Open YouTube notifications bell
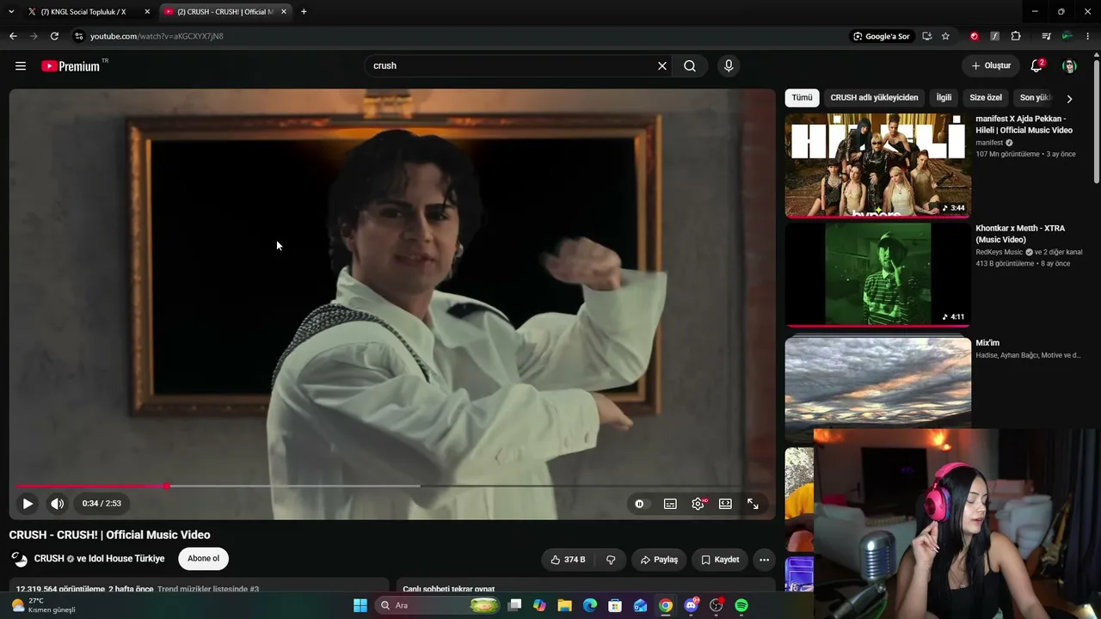The width and height of the screenshot is (1101, 619). pos(1036,66)
